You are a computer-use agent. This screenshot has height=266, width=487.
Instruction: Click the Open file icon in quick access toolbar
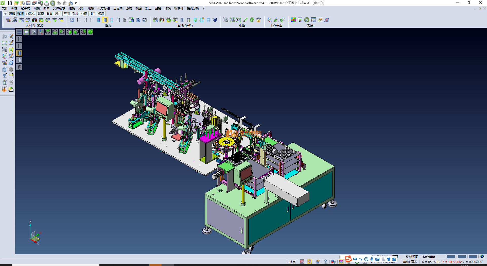pos(16,3)
